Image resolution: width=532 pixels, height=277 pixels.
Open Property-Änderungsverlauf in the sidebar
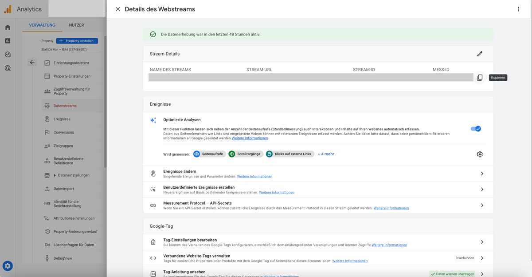75,231
